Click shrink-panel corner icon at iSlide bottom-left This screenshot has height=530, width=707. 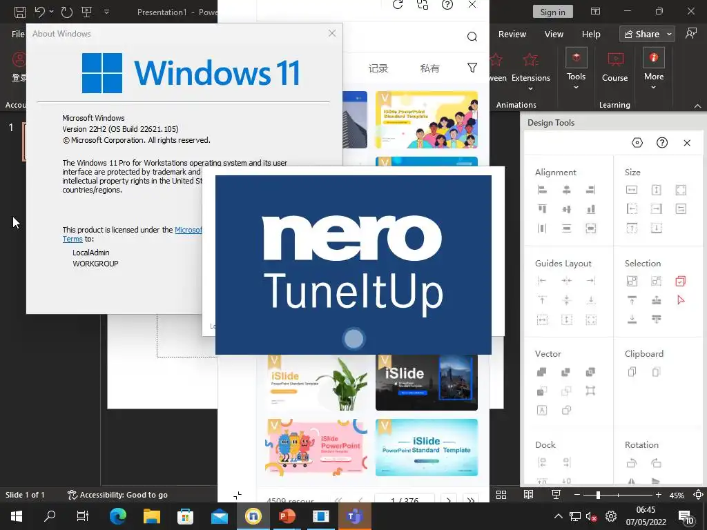(238, 495)
